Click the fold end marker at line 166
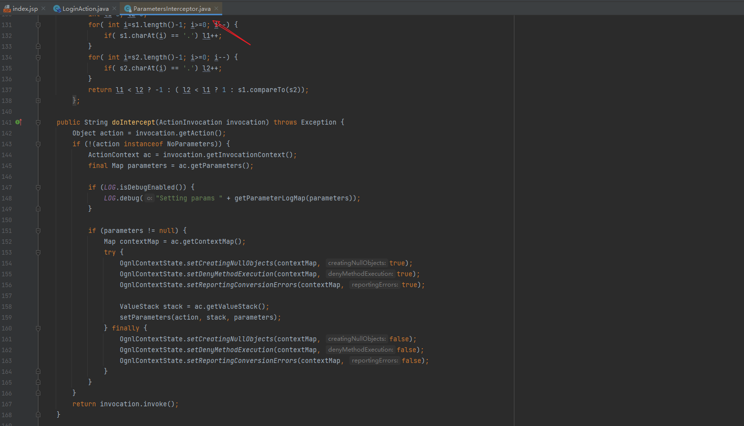The height and width of the screenshot is (426, 744). click(38, 393)
